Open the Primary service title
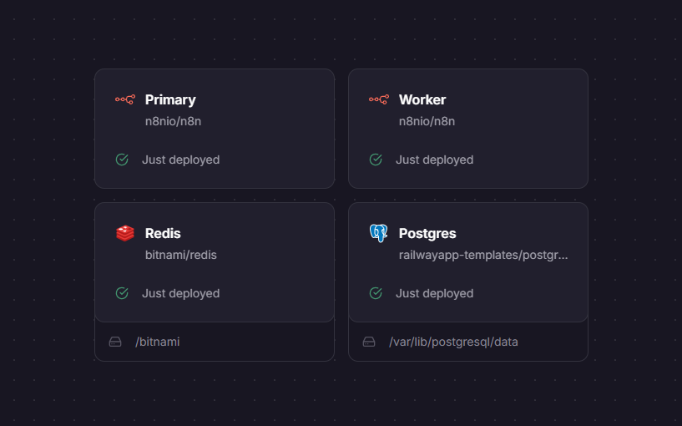 170,99
